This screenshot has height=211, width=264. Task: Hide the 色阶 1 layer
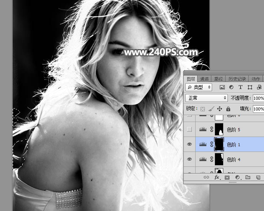[189, 145]
